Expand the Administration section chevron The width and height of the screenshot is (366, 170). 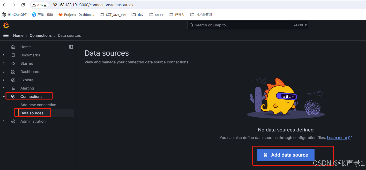coord(4,121)
